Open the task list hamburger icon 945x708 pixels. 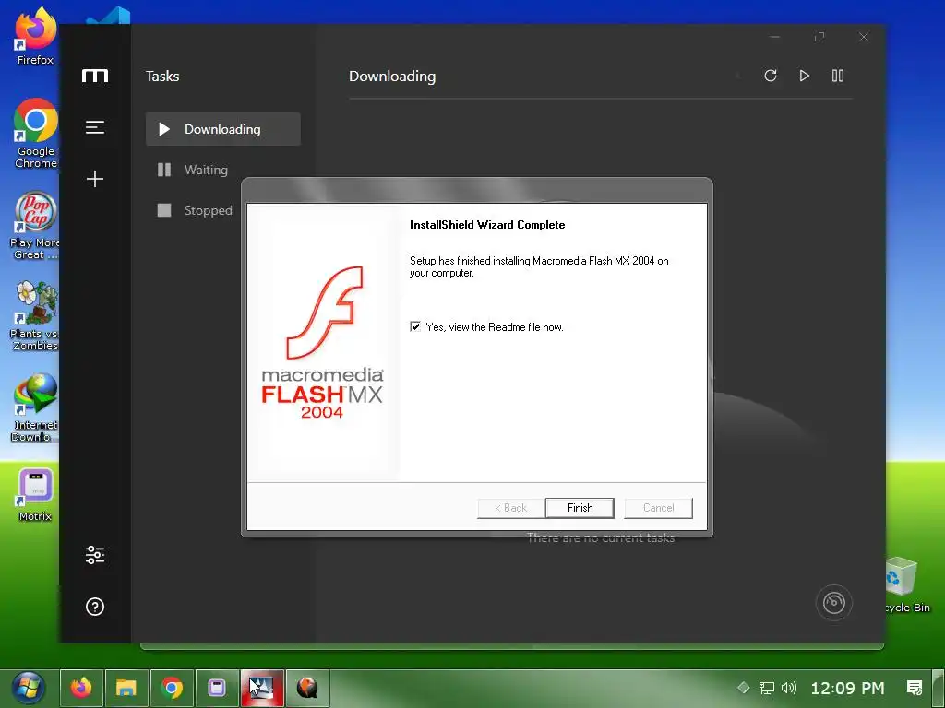(x=95, y=127)
